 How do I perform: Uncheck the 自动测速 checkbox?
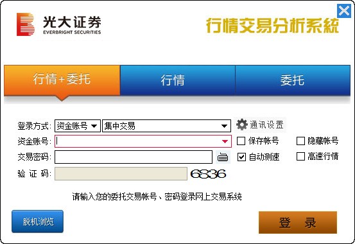(241, 157)
